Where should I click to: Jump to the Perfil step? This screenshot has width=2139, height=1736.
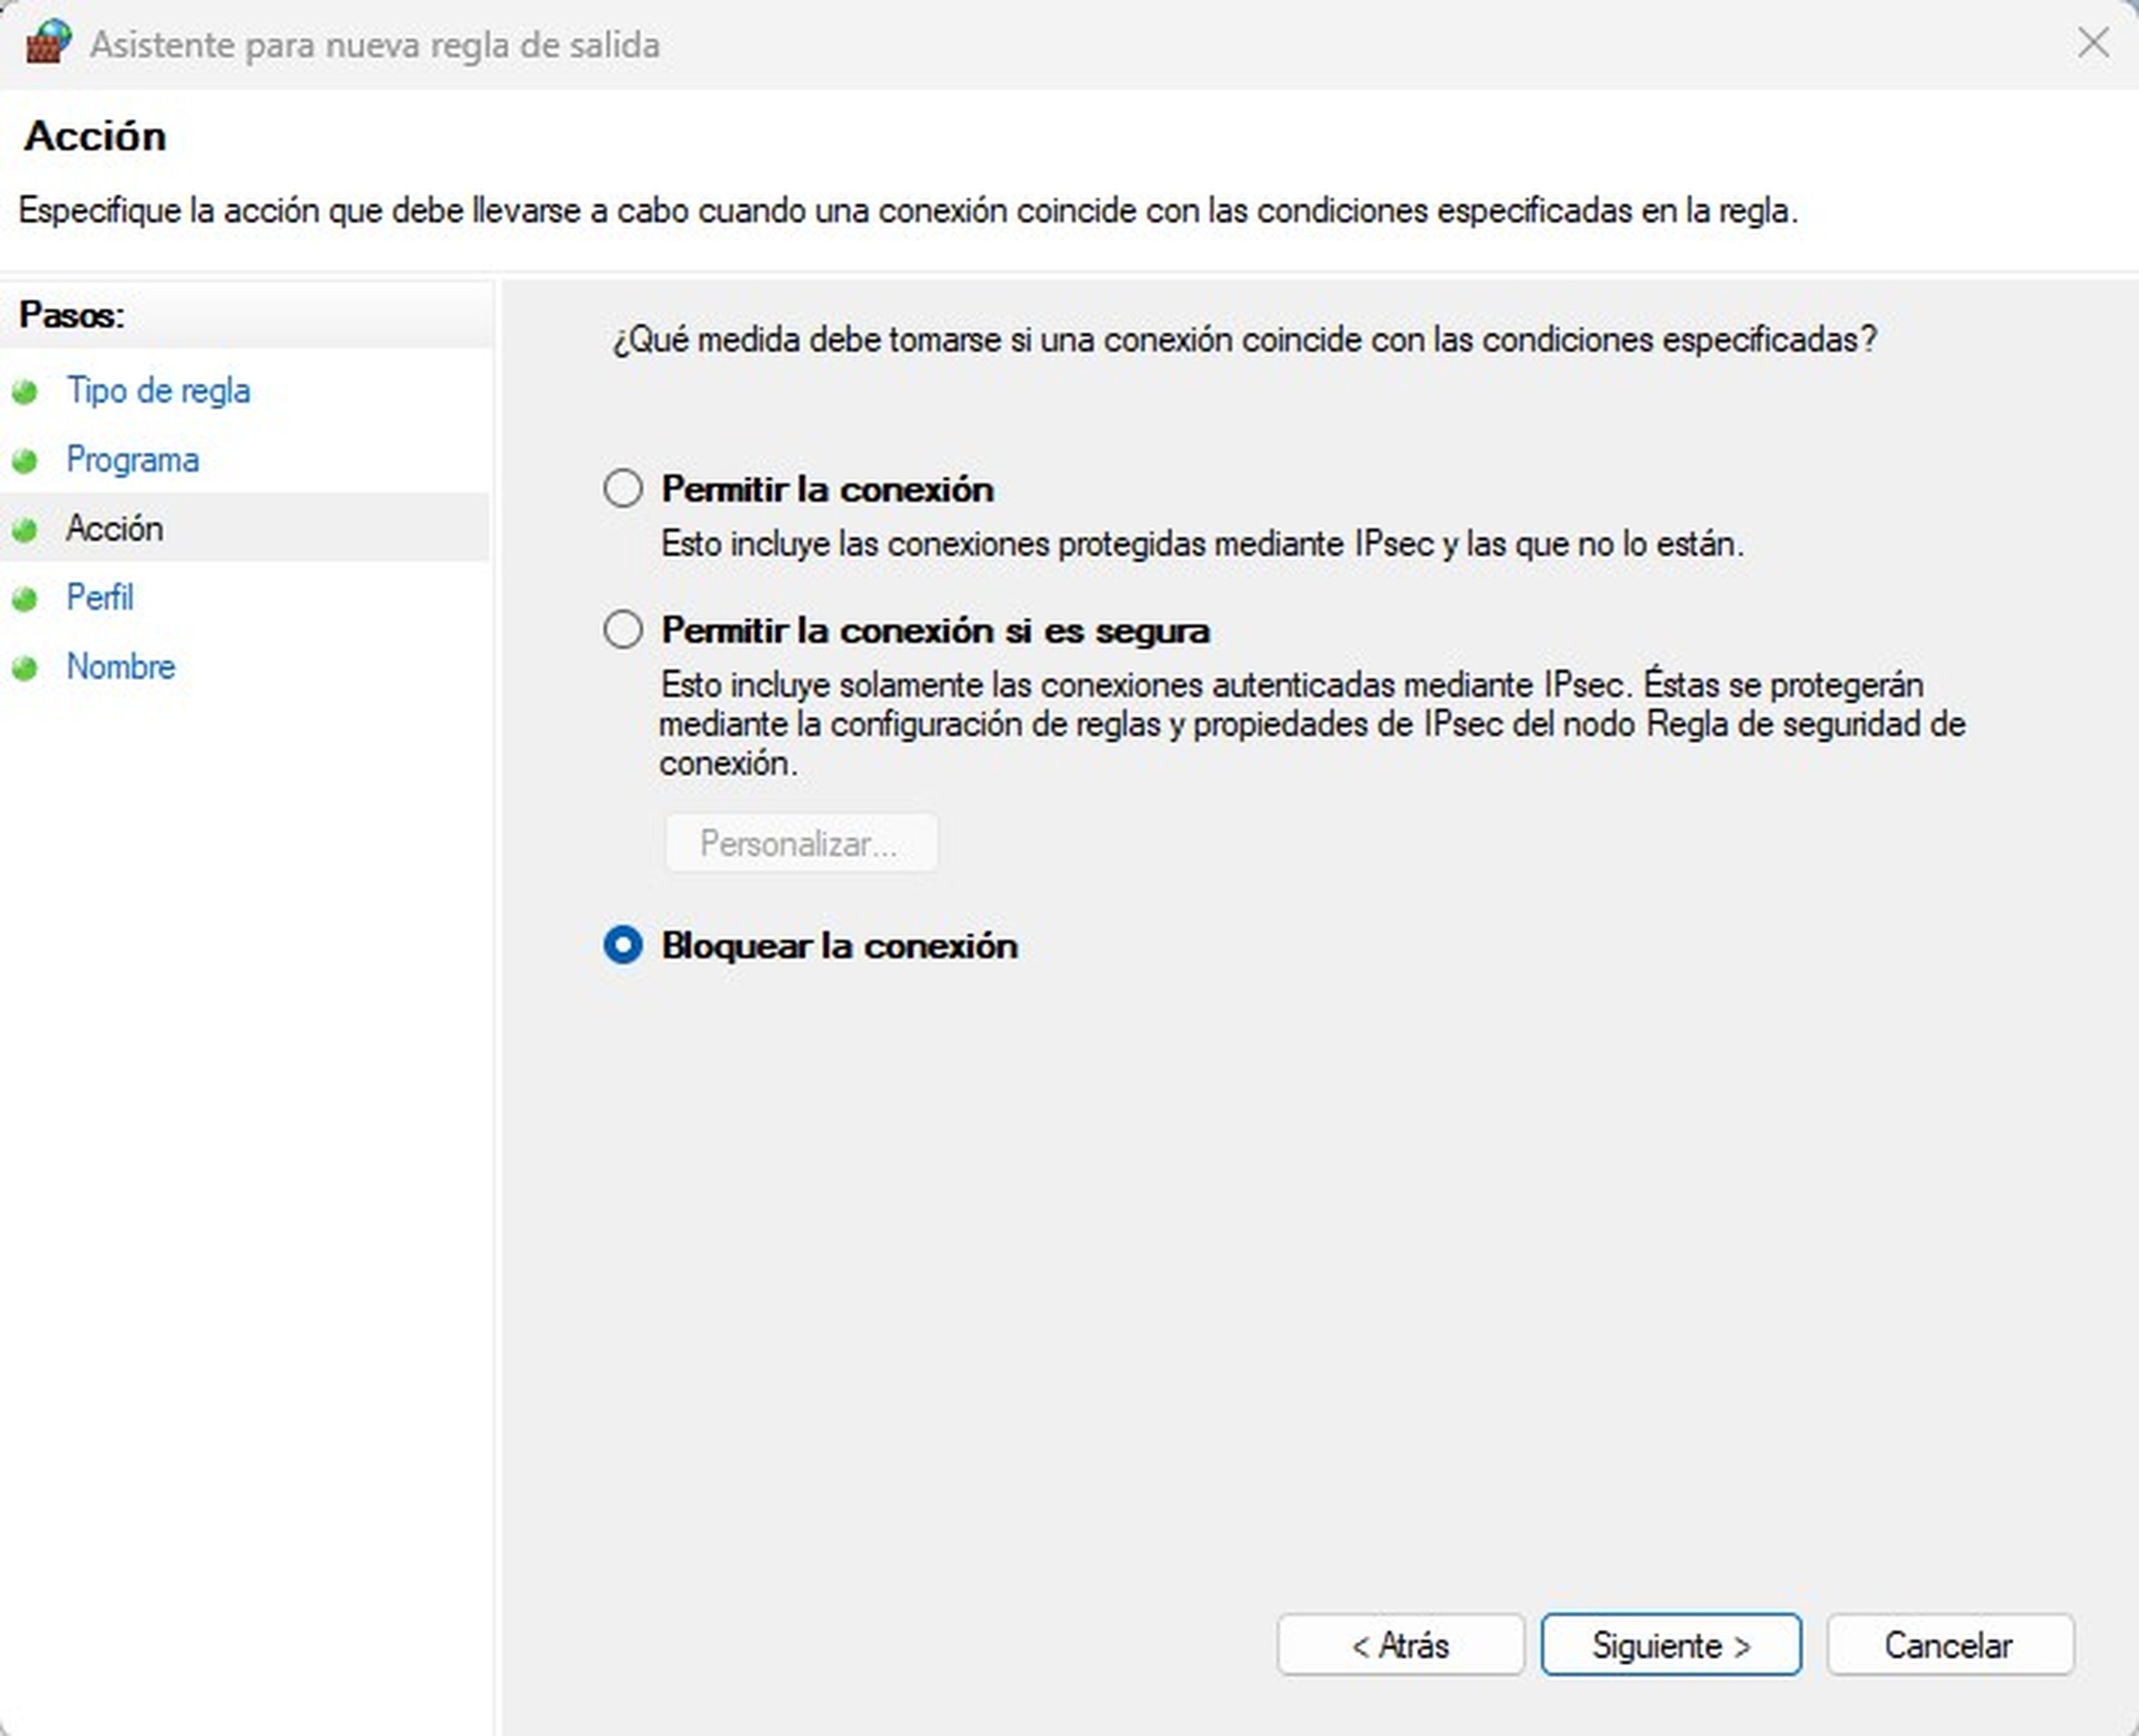[100, 597]
